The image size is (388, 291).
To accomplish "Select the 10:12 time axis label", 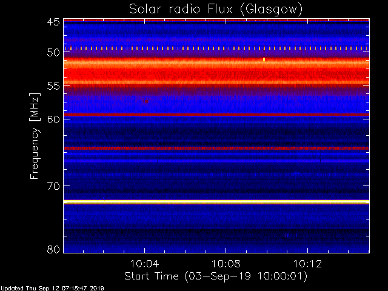I will 307,264.
